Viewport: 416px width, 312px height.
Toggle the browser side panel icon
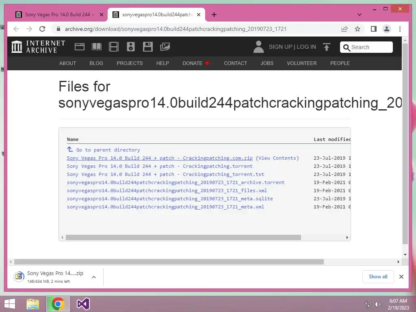374,29
